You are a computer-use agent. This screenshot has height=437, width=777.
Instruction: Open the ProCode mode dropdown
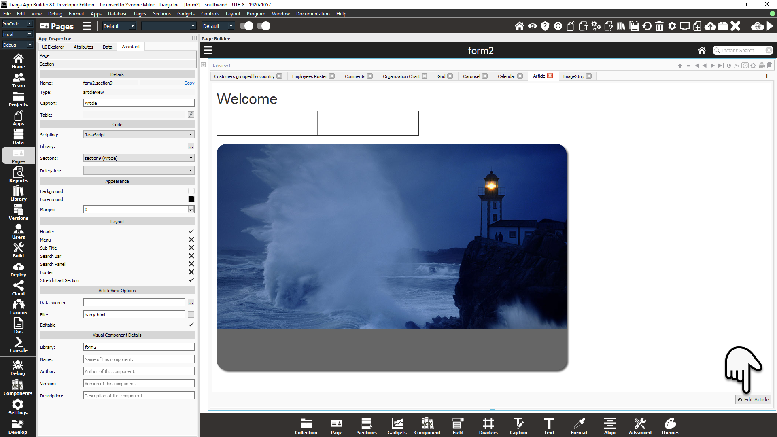click(x=17, y=24)
